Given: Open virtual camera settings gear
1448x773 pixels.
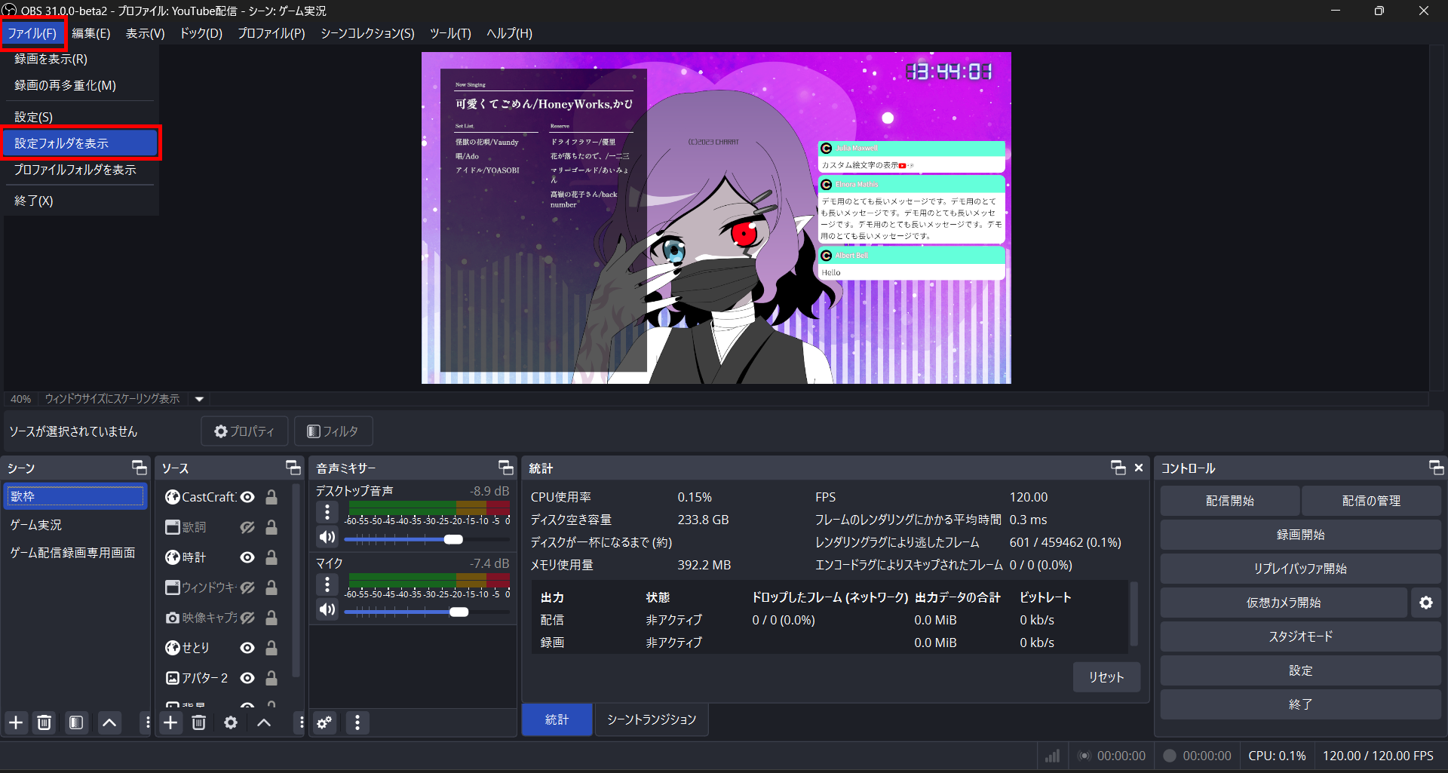Looking at the screenshot, I should 1426,603.
